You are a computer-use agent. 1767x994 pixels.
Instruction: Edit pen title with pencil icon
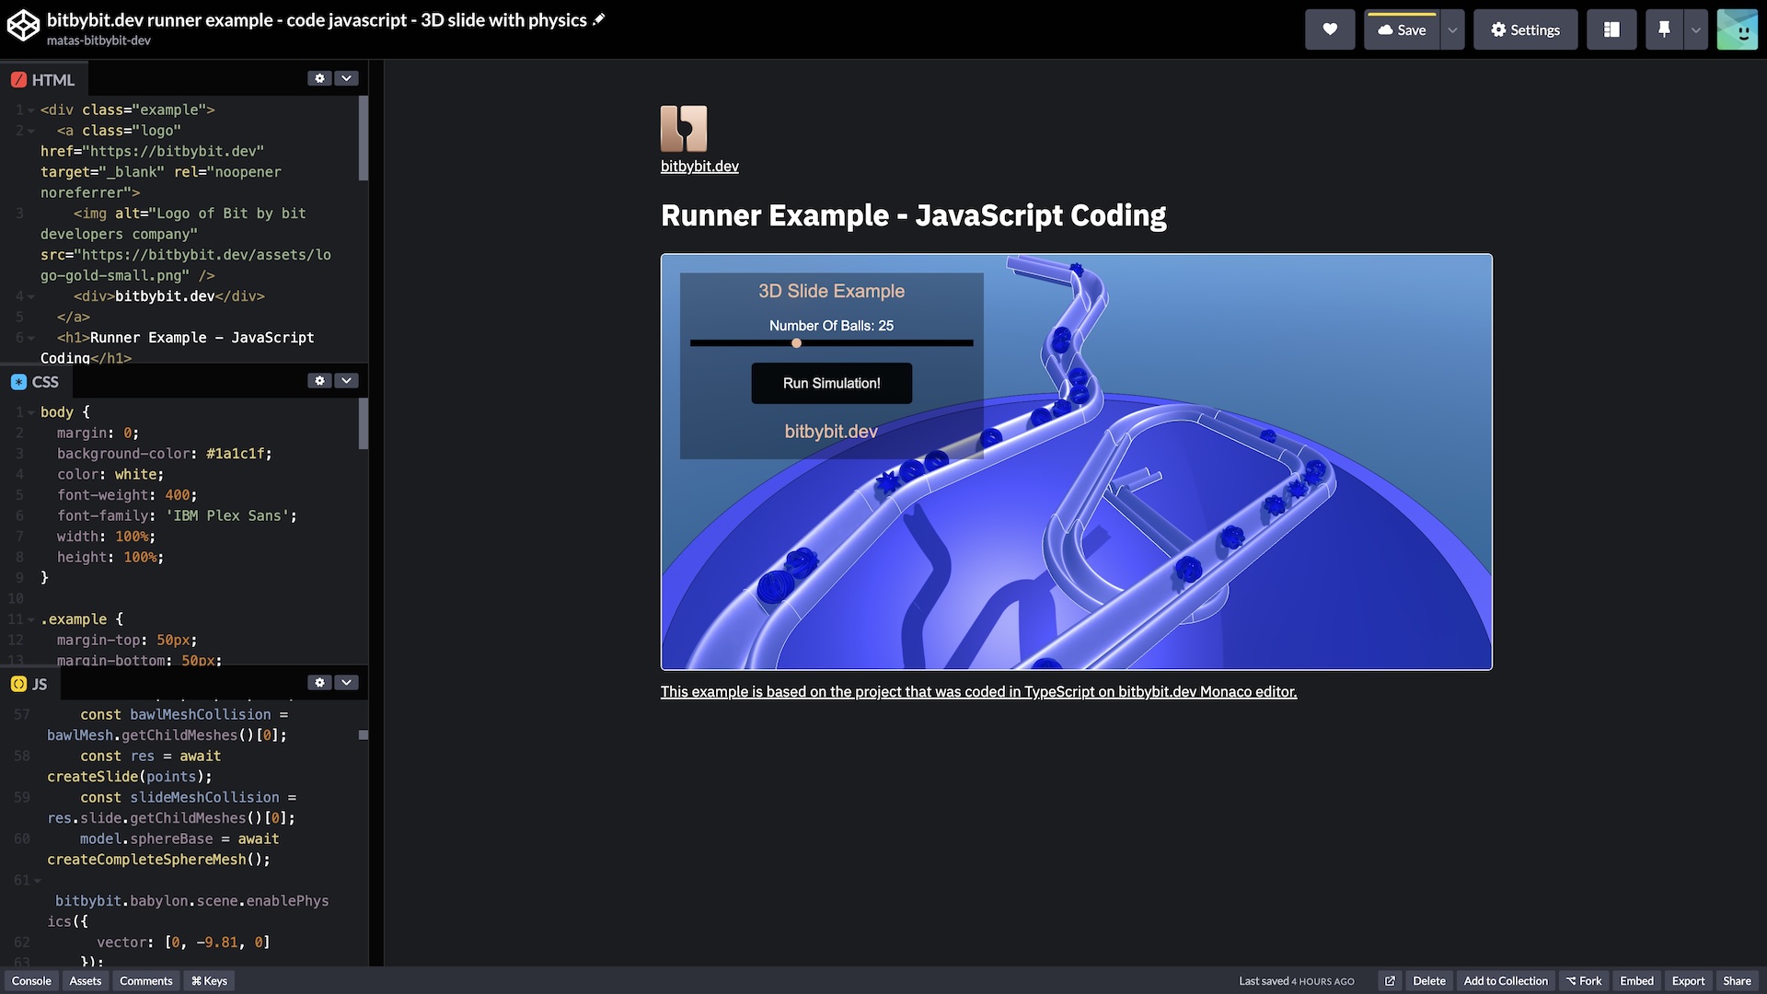point(599,19)
